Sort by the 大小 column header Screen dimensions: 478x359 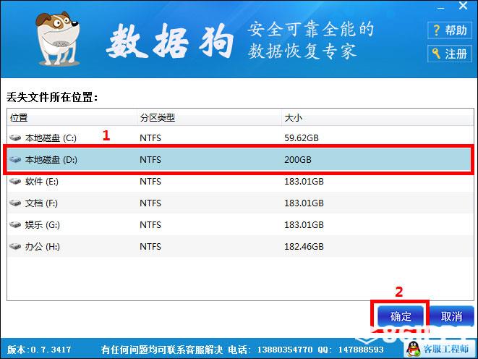click(x=377, y=117)
